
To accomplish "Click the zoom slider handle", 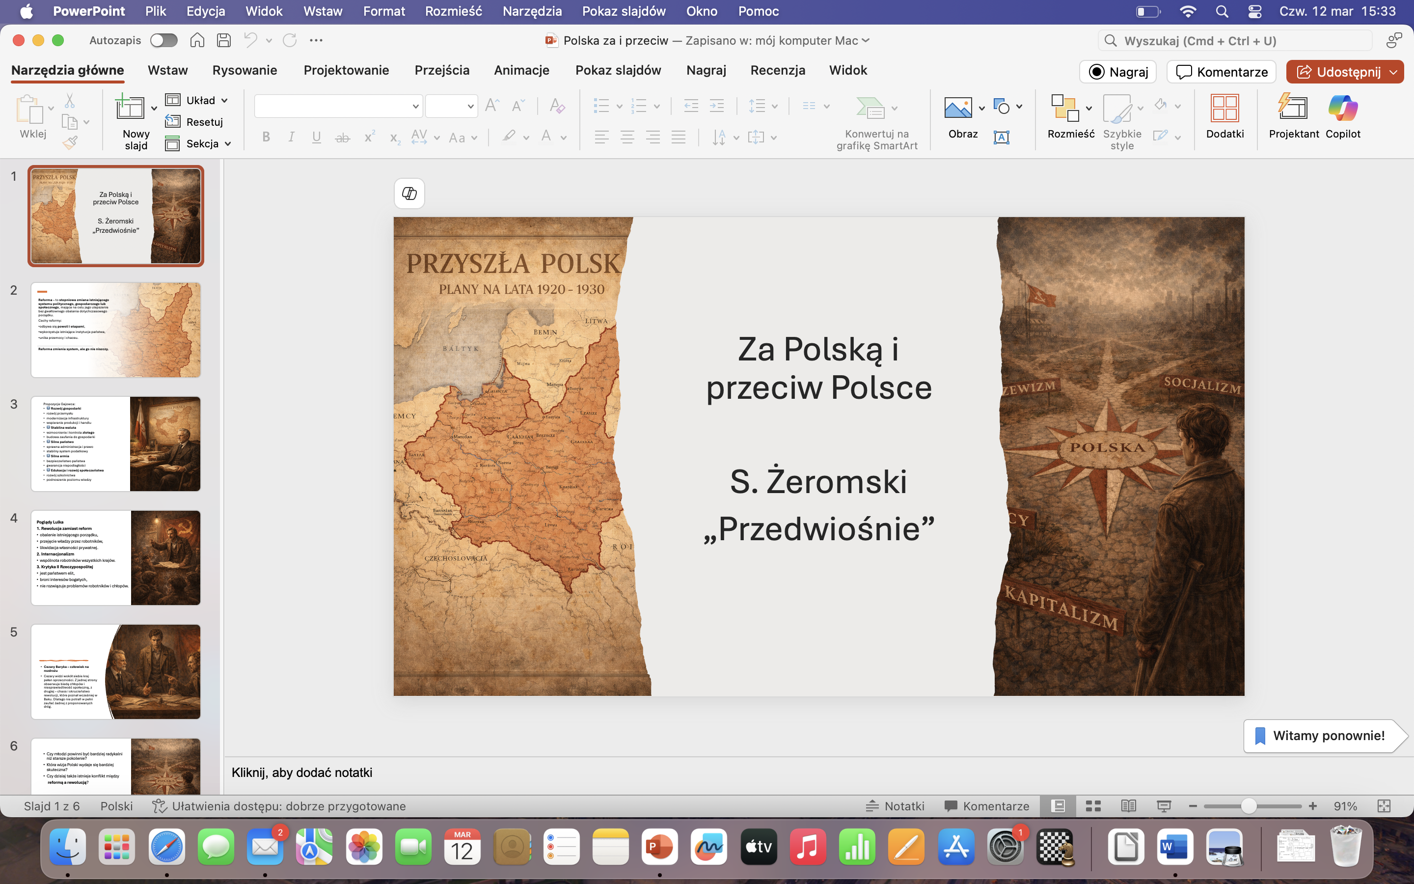I will point(1248,806).
